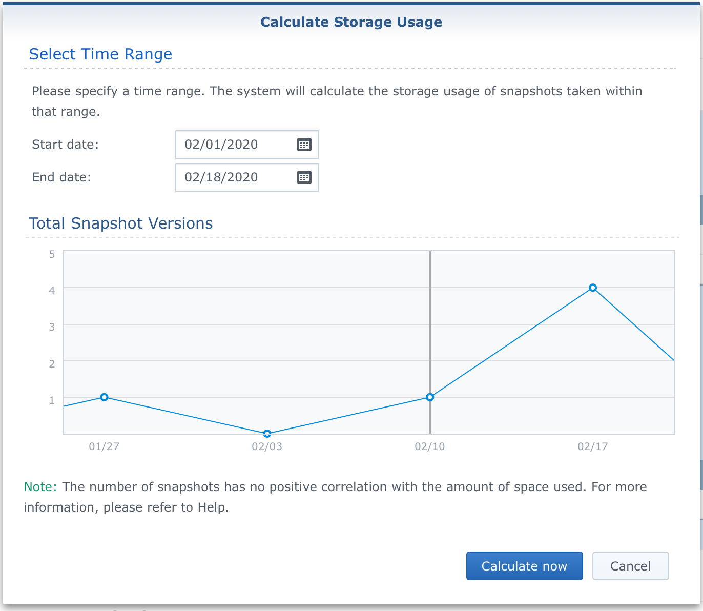Viewport: 703px width, 611px height.
Task: Click the y-axis value 2
Action: (52, 363)
